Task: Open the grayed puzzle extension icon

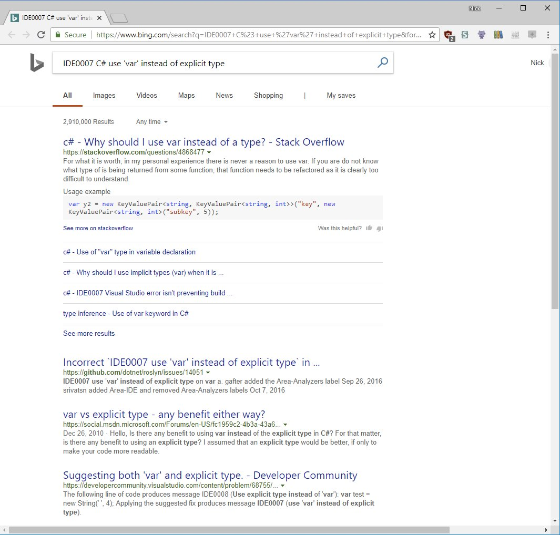Action: 515,35
